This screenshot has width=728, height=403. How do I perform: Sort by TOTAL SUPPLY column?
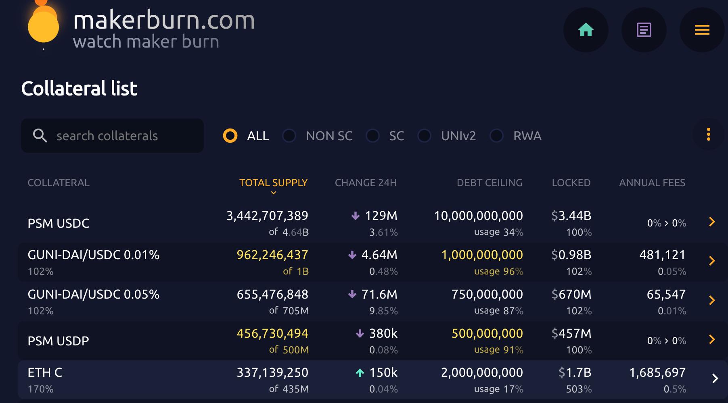pyautogui.click(x=273, y=183)
